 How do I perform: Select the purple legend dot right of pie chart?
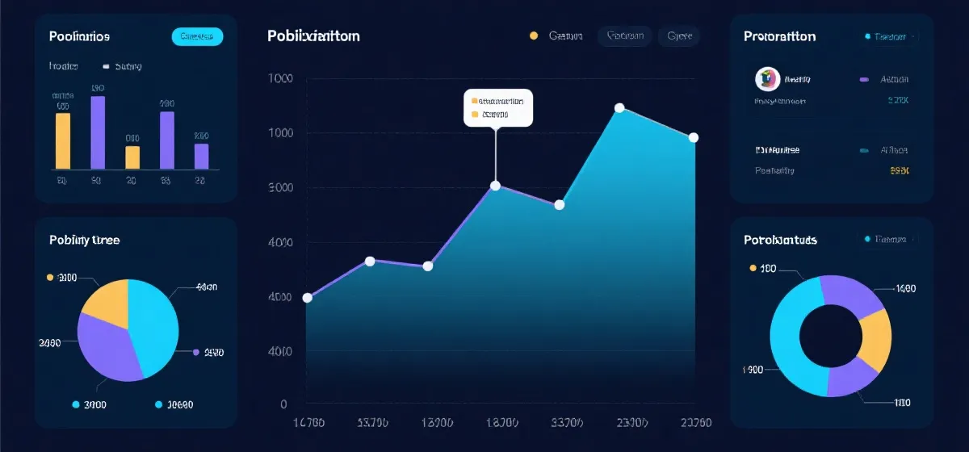coord(195,352)
